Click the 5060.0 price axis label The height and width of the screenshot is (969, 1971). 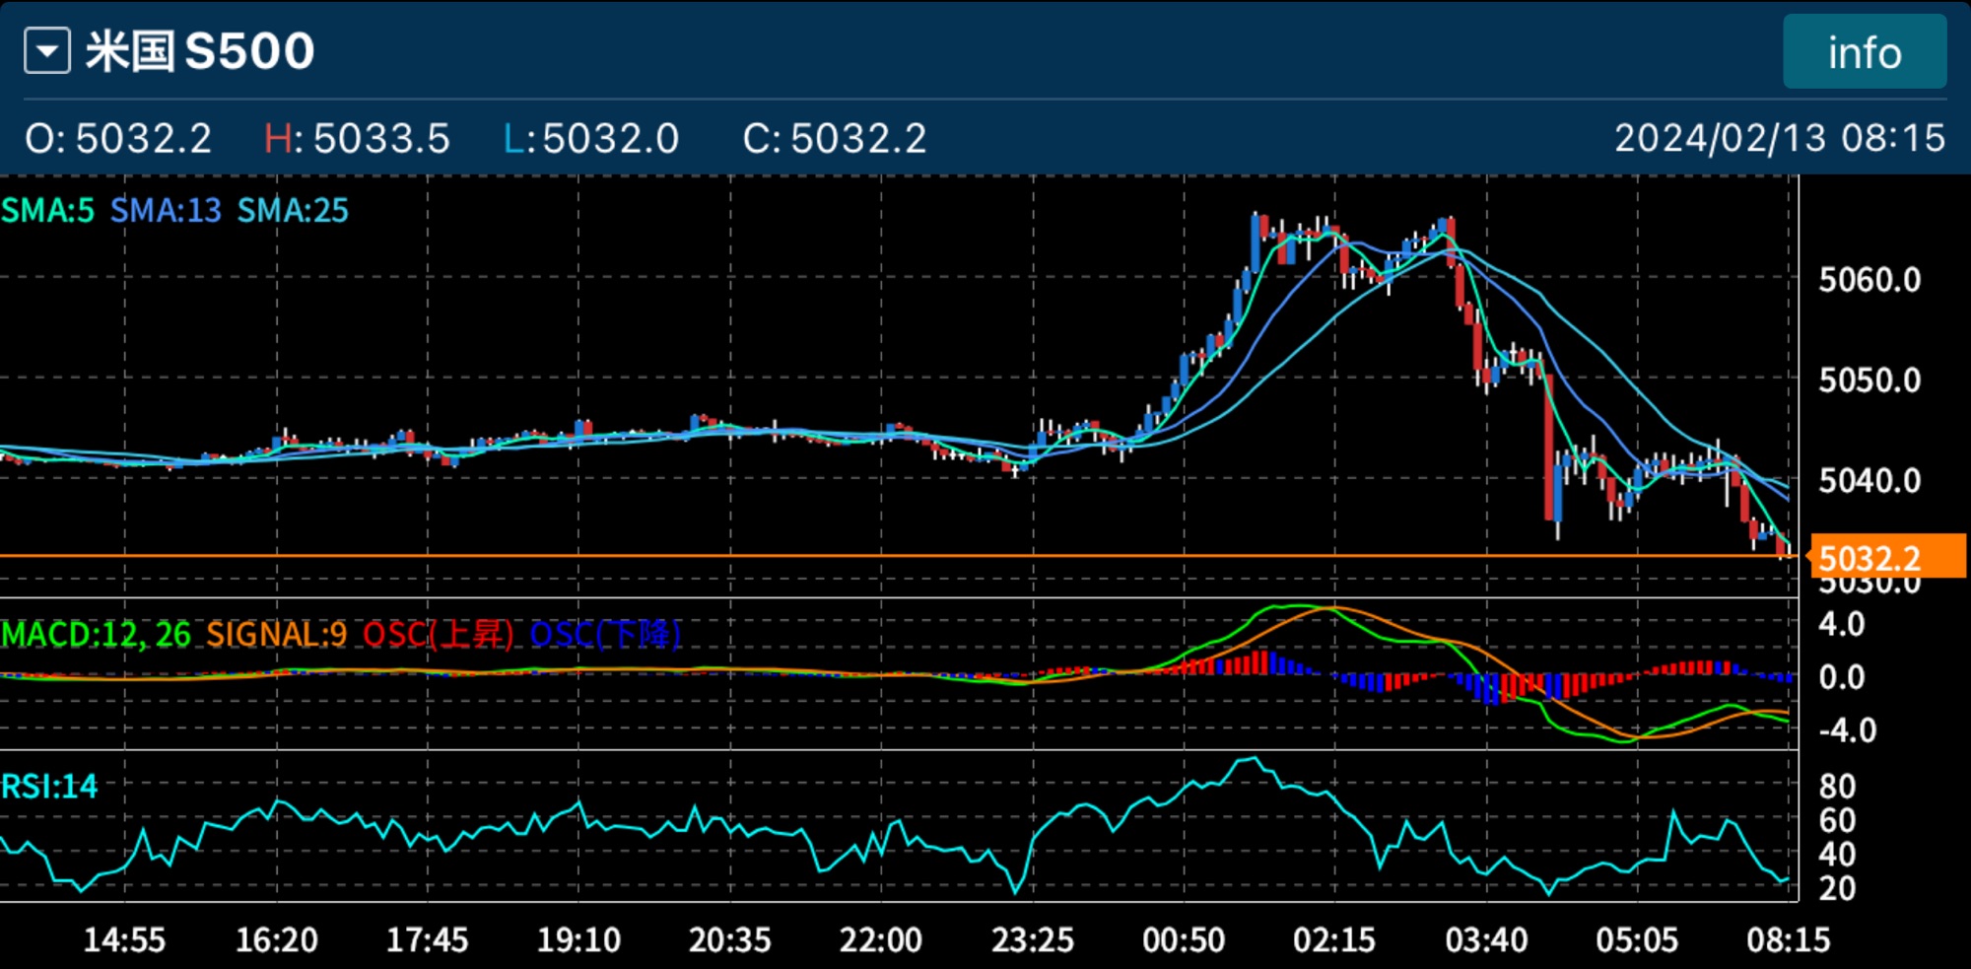click(x=1869, y=280)
